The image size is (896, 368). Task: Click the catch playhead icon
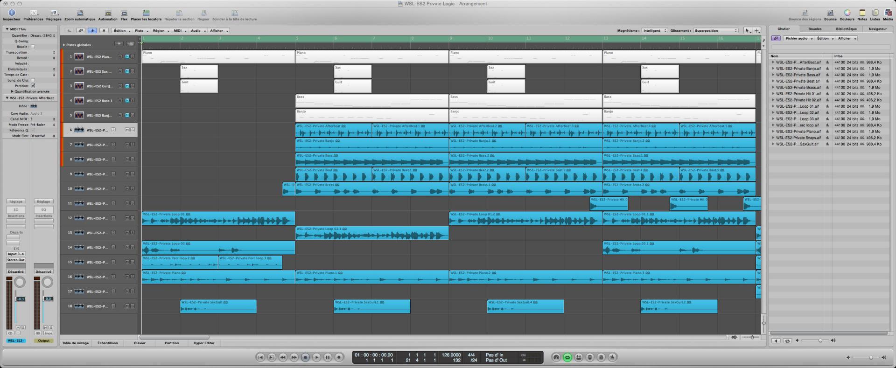pyautogui.click(x=92, y=31)
